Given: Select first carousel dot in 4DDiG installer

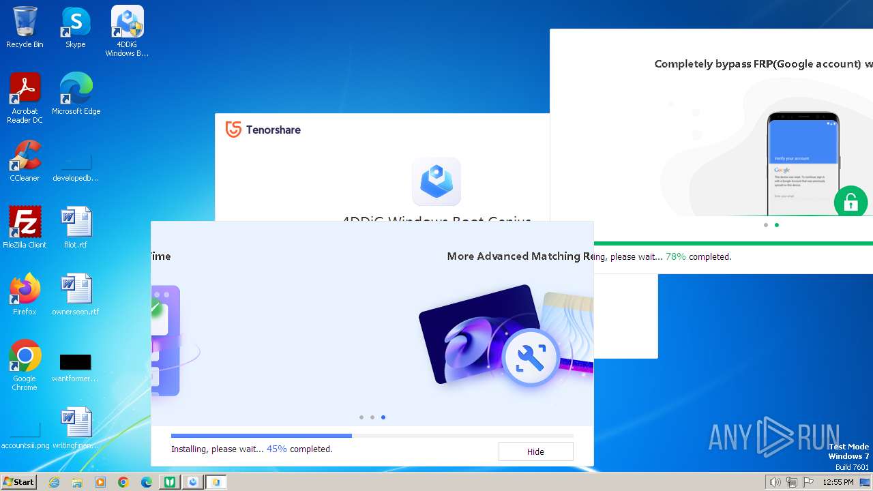Looking at the screenshot, I should (x=361, y=417).
